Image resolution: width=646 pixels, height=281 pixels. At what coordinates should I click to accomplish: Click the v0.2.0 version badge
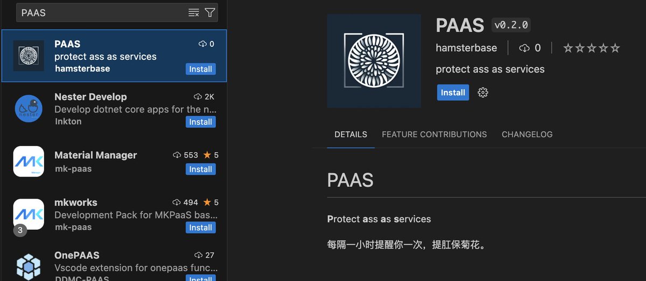tap(511, 25)
